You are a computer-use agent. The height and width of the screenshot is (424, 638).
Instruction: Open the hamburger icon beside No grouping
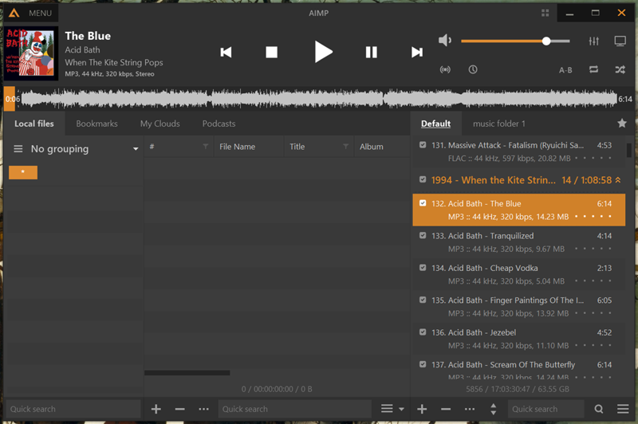pyautogui.click(x=18, y=149)
